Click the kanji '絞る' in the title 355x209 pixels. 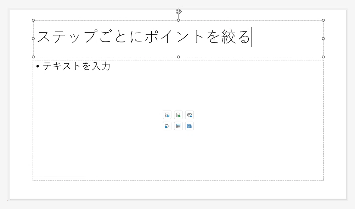pos(236,37)
